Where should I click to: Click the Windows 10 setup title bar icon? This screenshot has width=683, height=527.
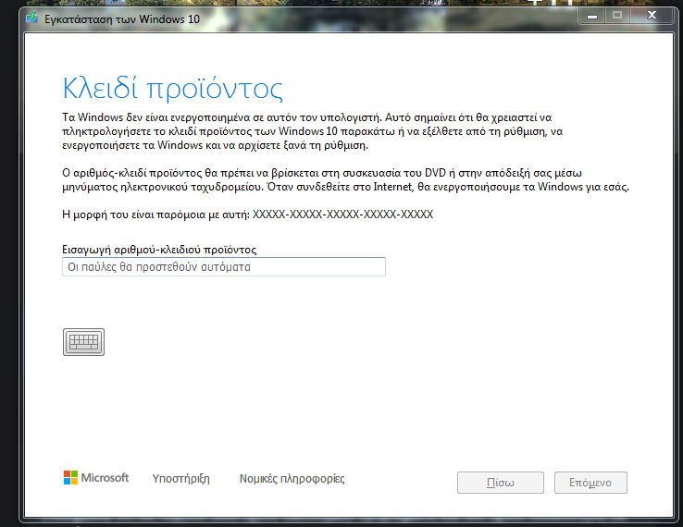(x=32, y=18)
